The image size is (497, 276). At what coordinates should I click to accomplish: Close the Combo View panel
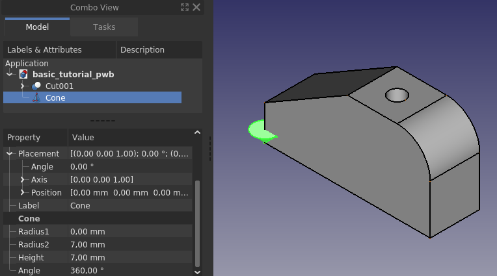click(196, 7)
